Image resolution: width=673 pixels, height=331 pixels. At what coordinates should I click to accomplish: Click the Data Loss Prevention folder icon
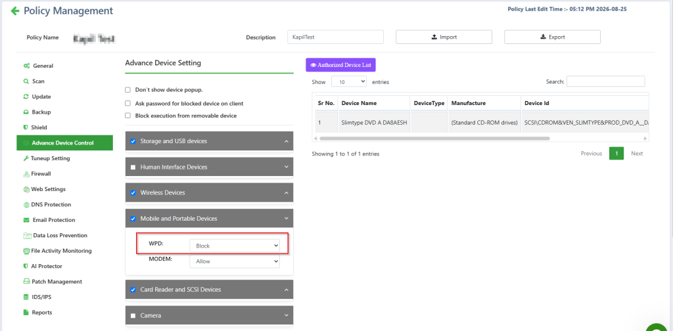point(26,235)
